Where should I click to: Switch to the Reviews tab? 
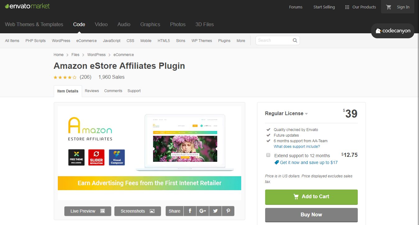click(x=92, y=91)
